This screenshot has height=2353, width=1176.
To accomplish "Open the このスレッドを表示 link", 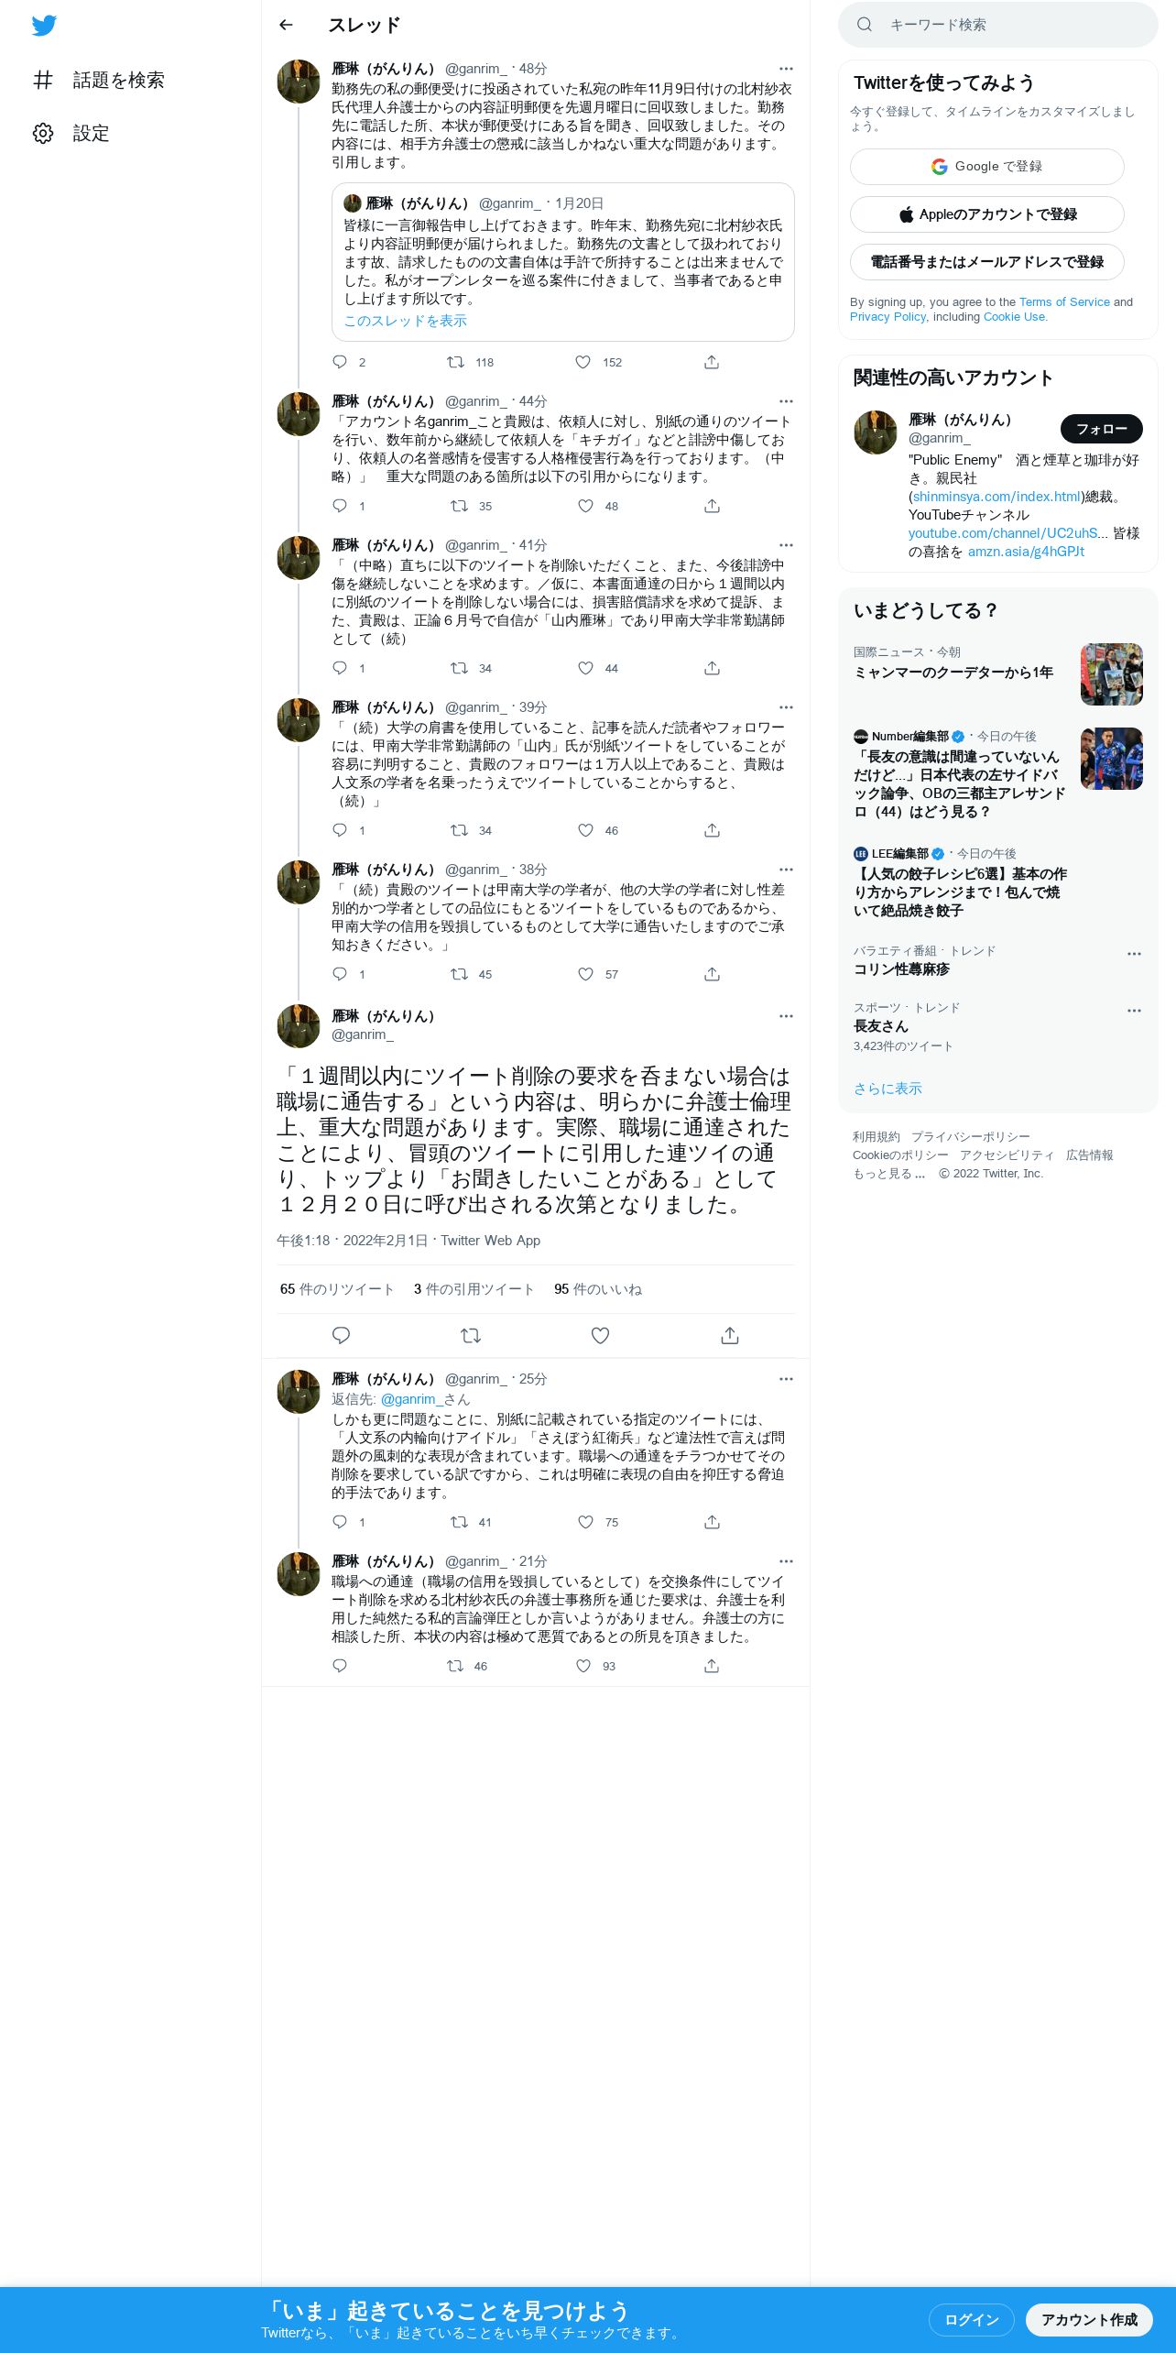I will pyautogui.click(x=405, y=321).
